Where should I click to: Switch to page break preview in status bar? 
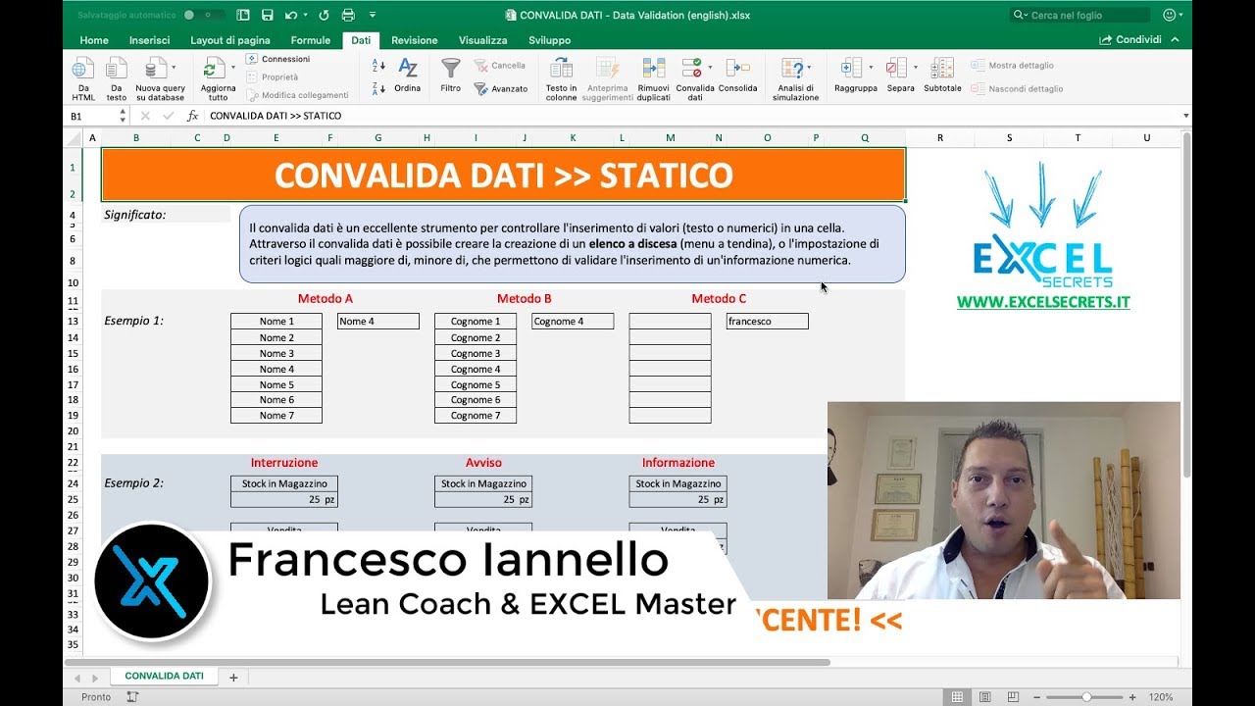[x=1015, y=697]
